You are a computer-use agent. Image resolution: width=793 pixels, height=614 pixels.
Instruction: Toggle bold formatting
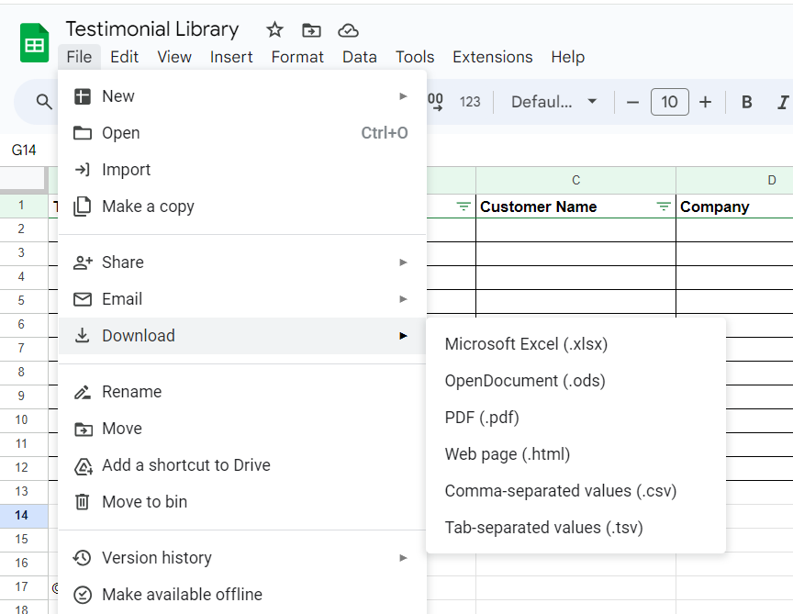(x=746, y=102)
